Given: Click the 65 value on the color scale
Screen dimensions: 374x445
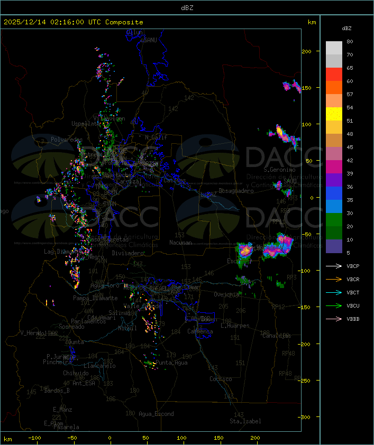Looking at the screenshot, I should [350, 68].
